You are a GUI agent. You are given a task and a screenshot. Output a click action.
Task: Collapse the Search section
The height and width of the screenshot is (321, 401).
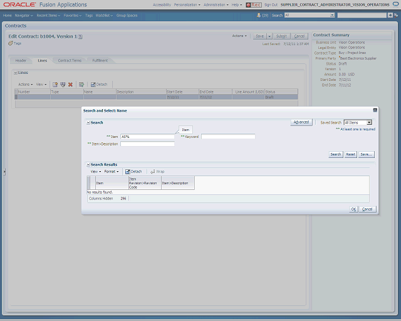(x=88, y=123)
